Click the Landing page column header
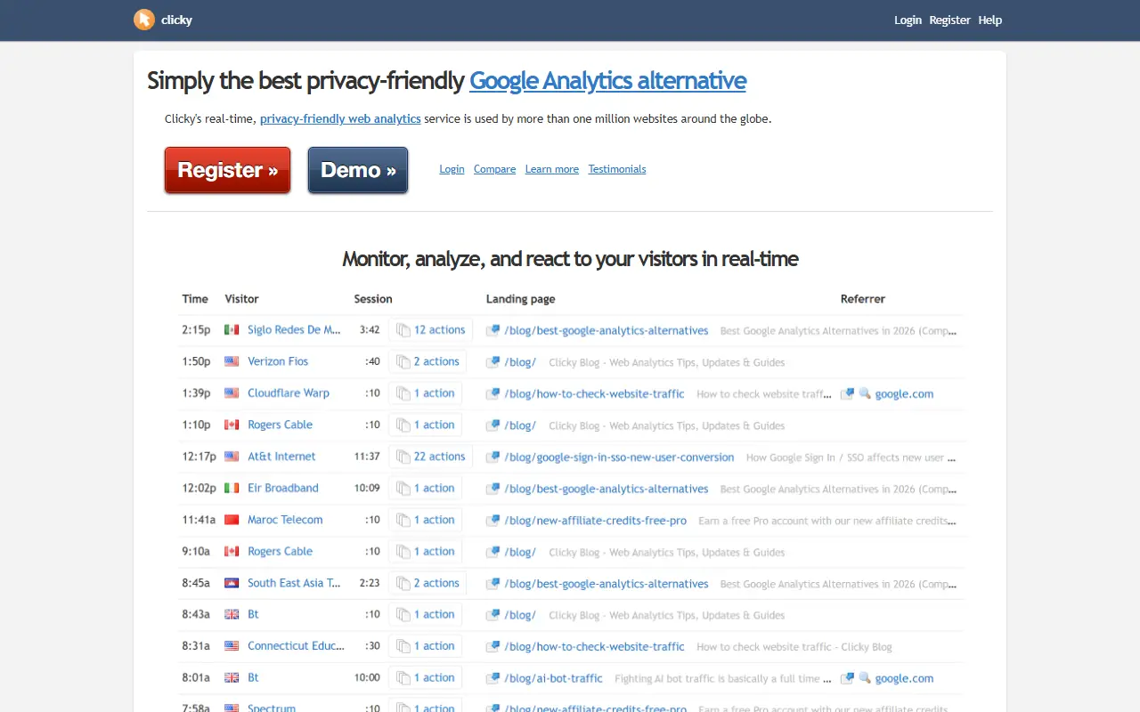This screenshot has width=1140, height=712. point(520,299)
